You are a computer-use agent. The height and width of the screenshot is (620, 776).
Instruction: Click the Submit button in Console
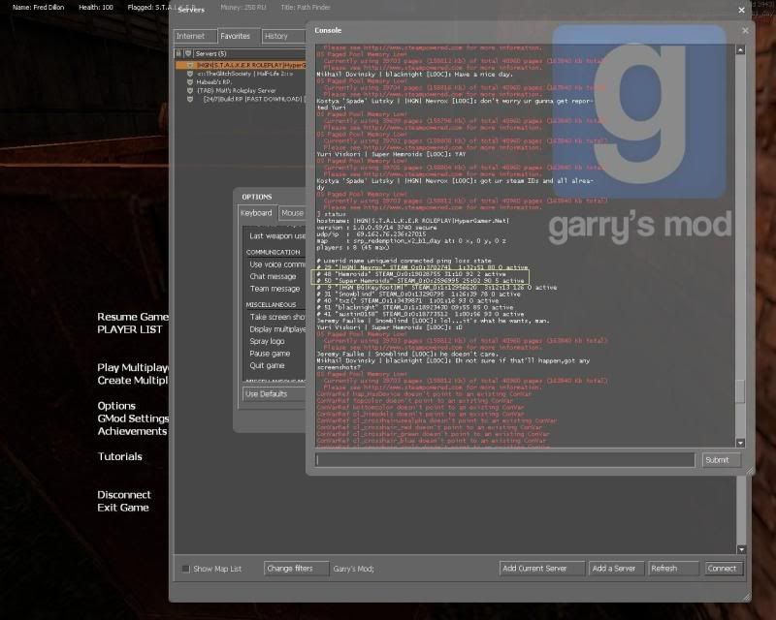coord(721,460)
